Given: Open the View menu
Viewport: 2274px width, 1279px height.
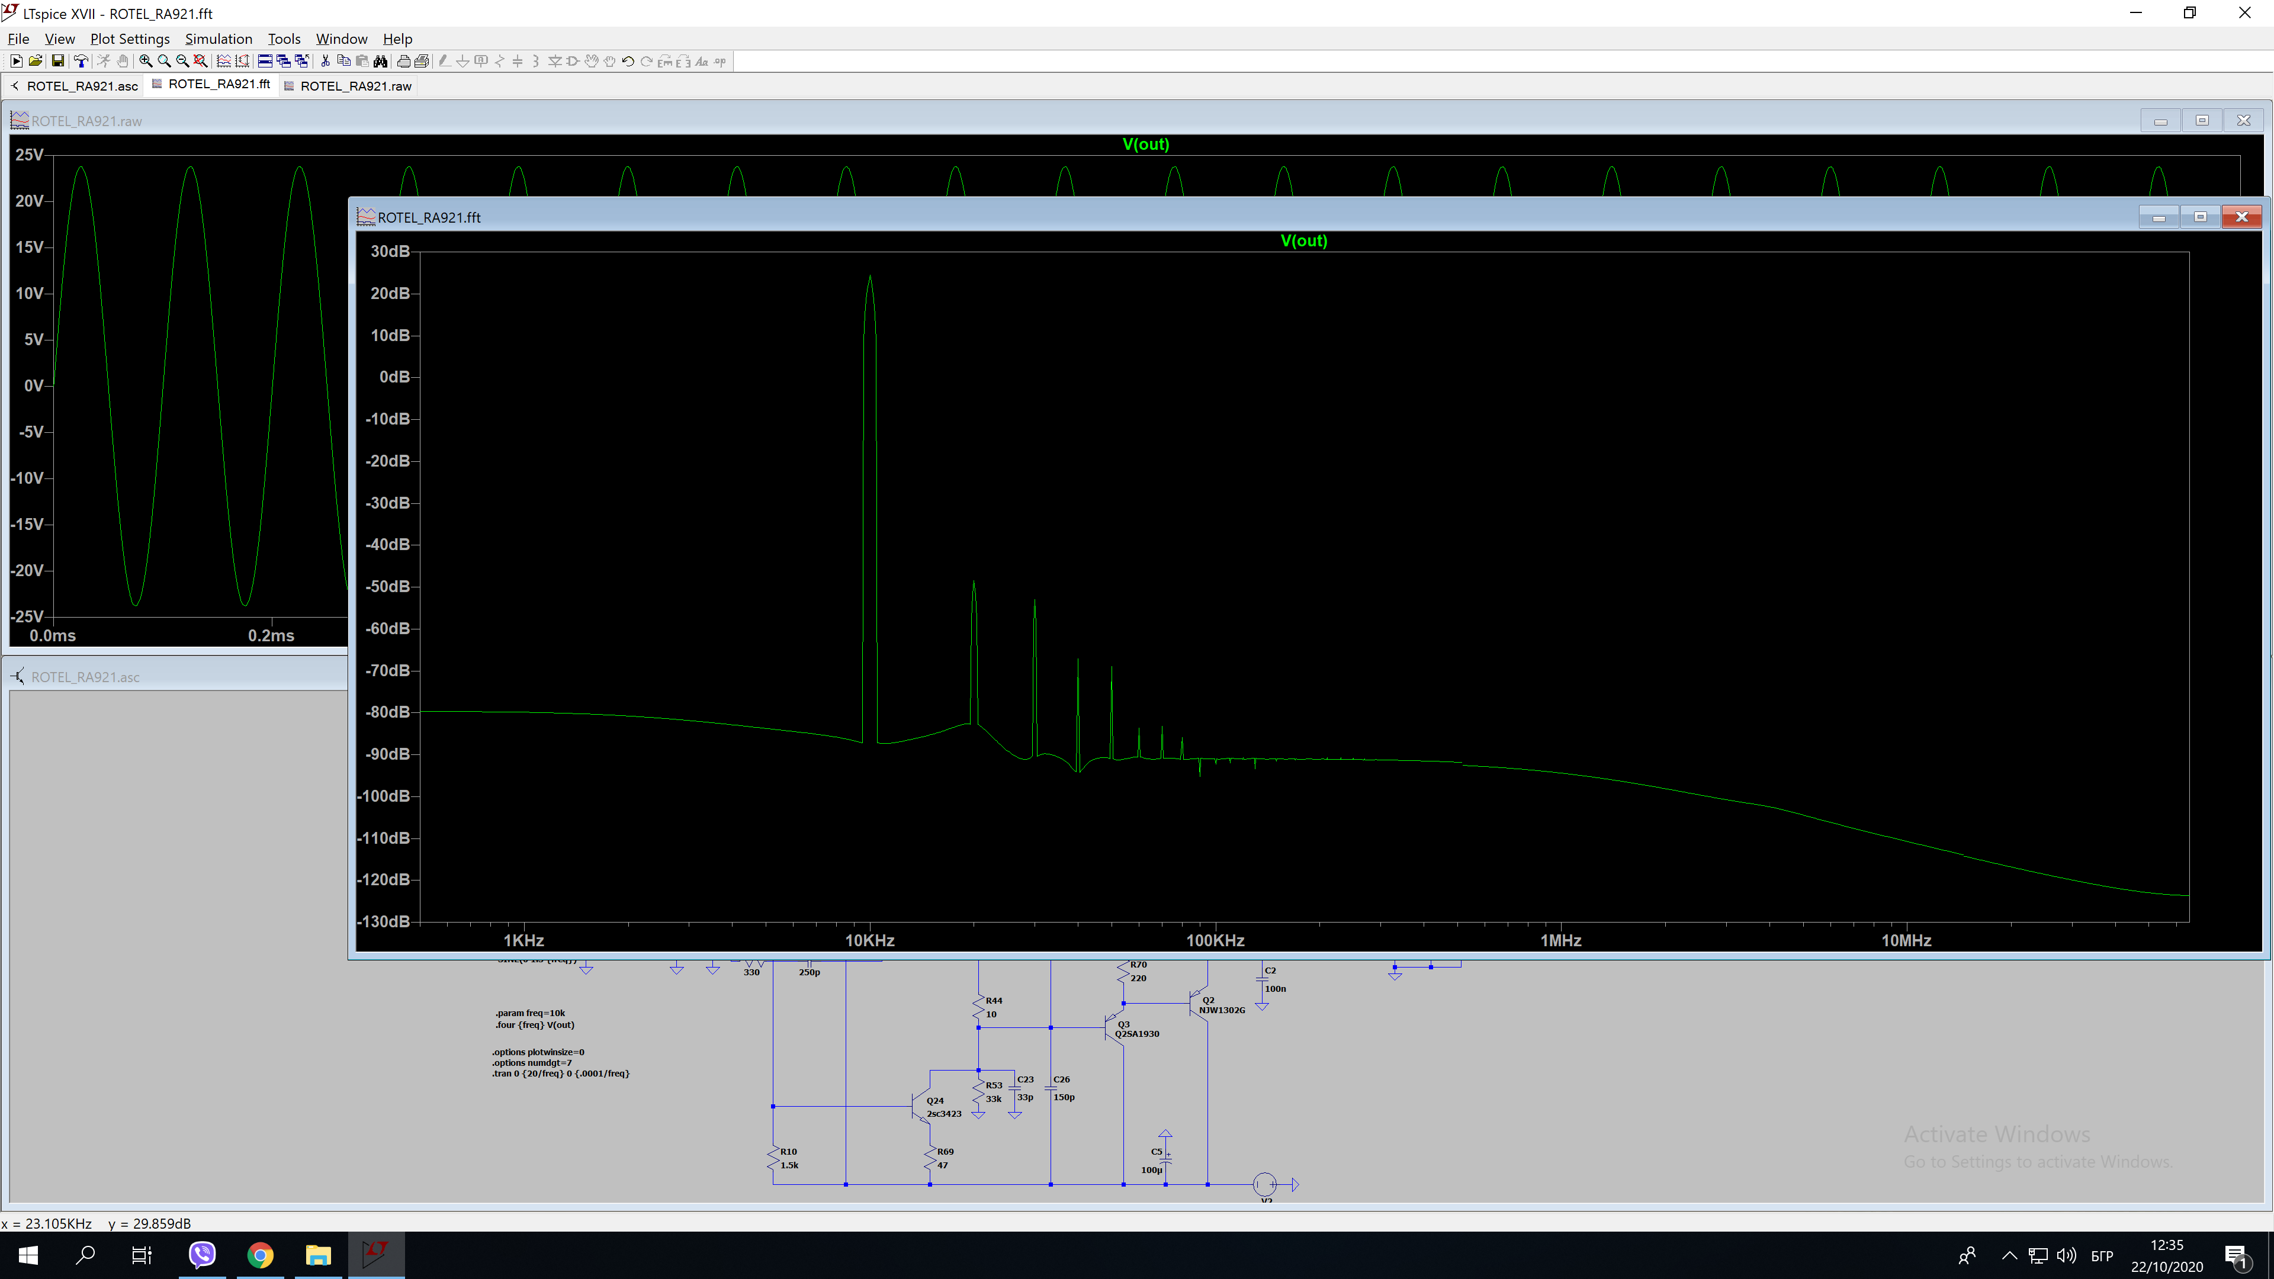Looking at the screenshot, I should [60, 39].
